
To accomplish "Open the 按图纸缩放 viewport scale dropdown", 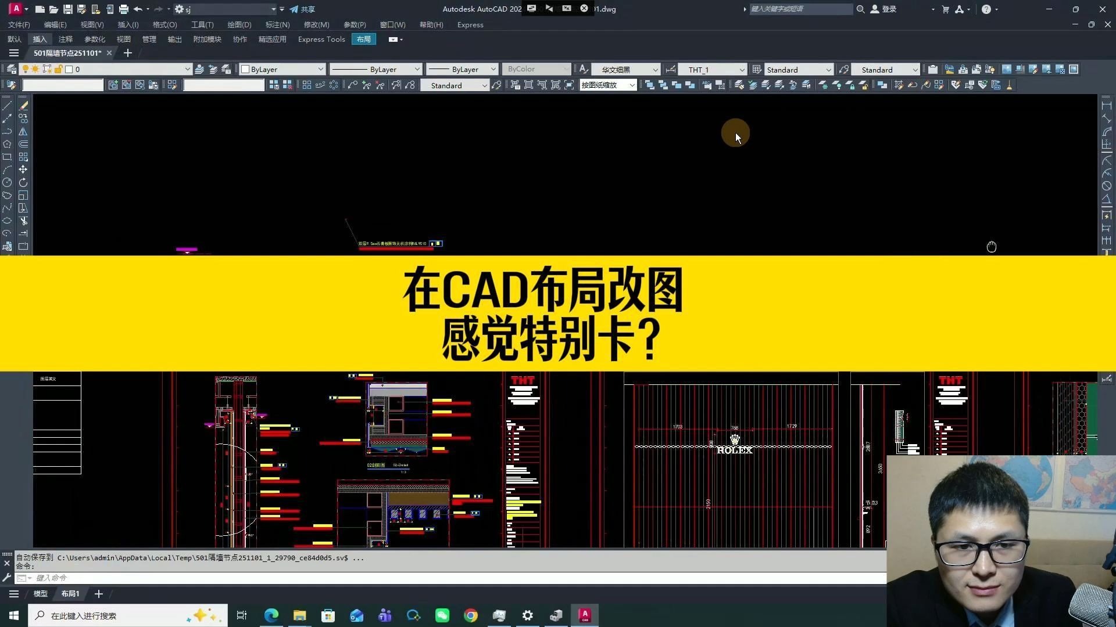I will pyautogui.click(x=633, y=85).
